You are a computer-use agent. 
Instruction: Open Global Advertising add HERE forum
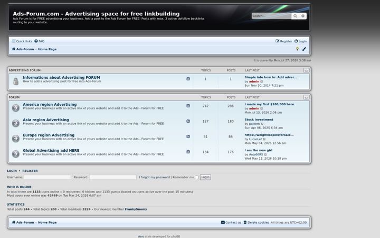(x=51, y=150)
